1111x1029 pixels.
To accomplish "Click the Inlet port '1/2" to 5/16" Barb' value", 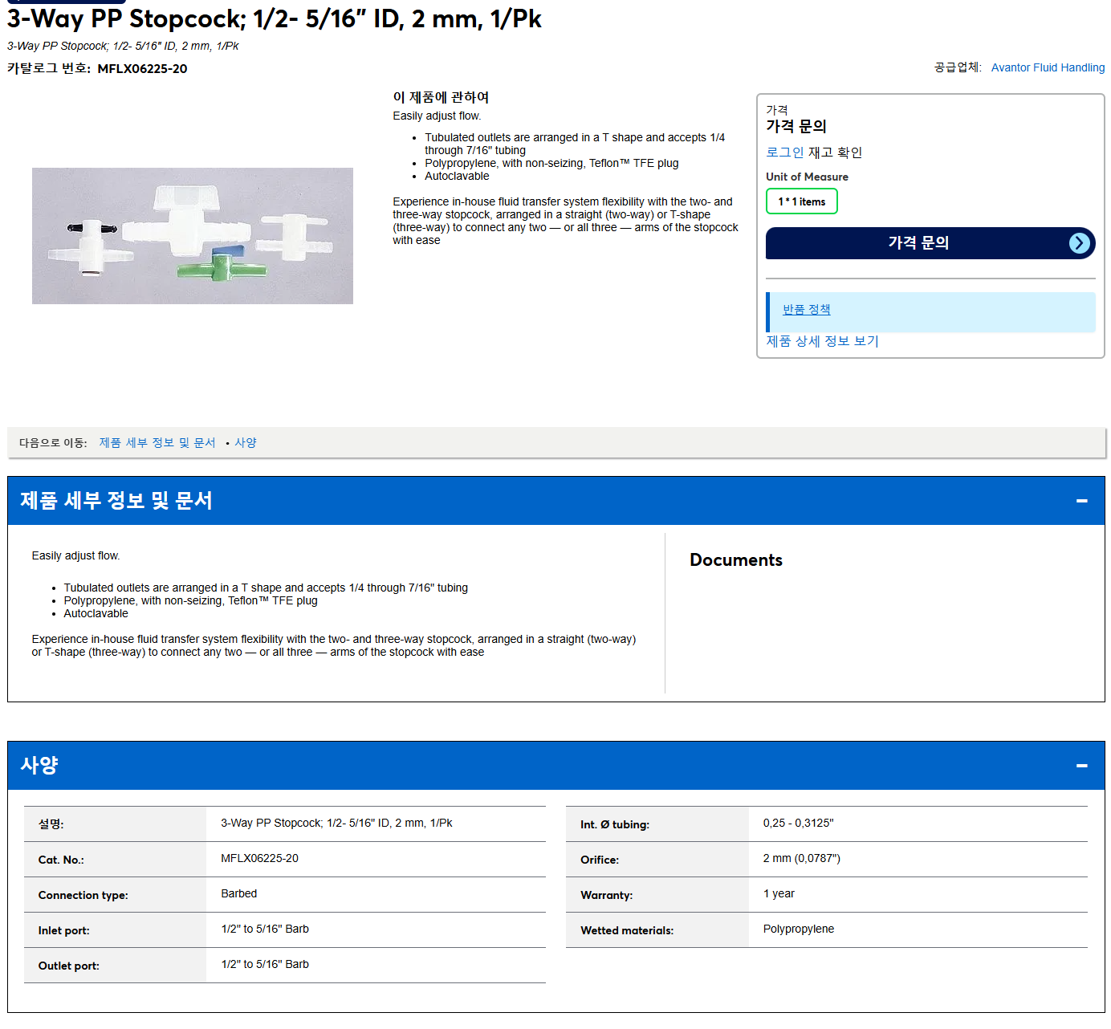I will (265, 929).
